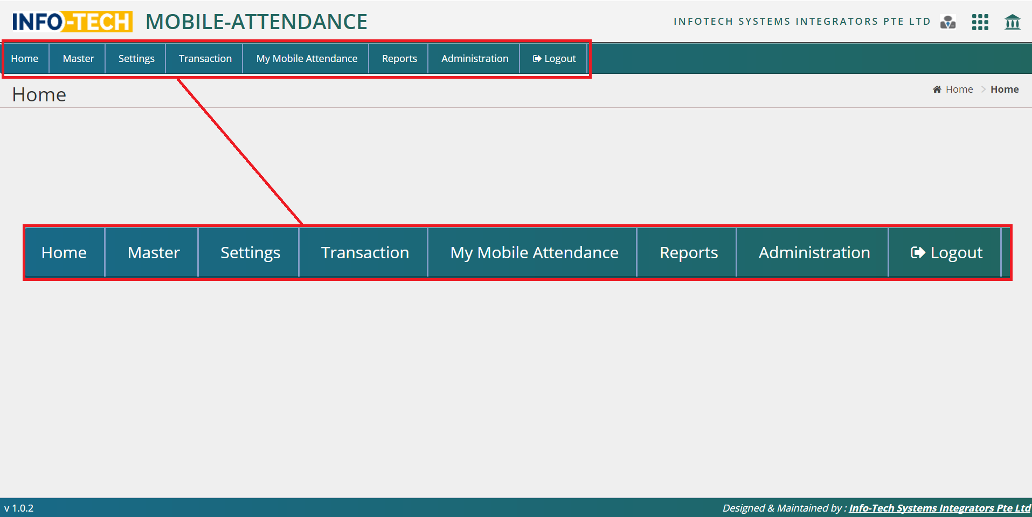This screenshot has width=1032, height=517.
Task: Open Reports menu in top navigation bar
Action: [x=399, y=59]
